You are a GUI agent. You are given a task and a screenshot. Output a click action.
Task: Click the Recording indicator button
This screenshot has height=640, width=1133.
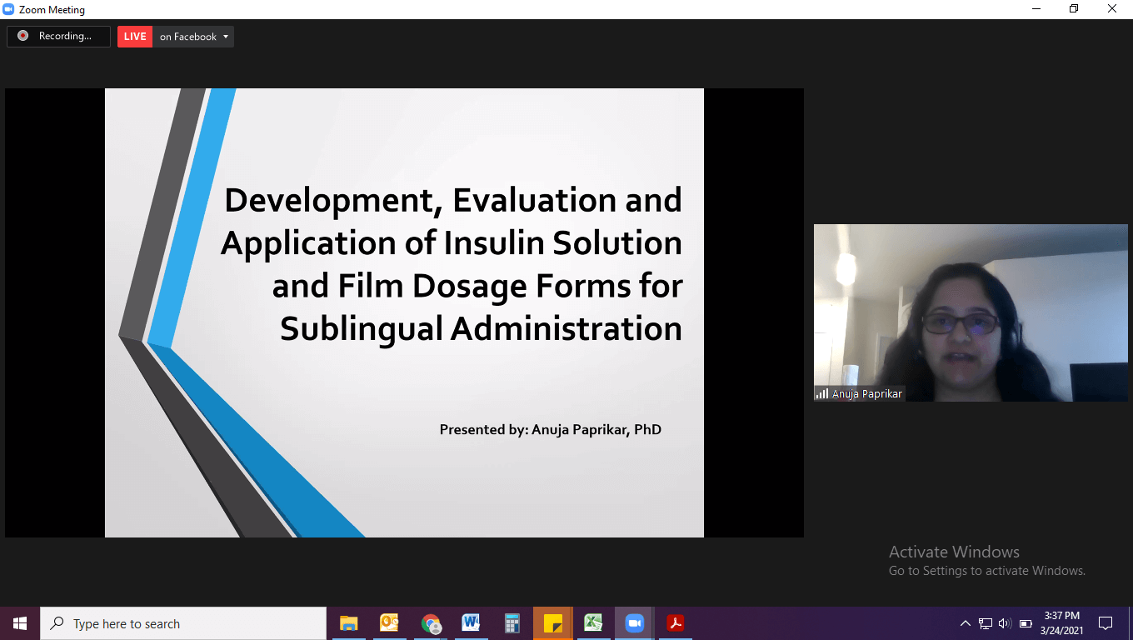(x=58, y=36)
